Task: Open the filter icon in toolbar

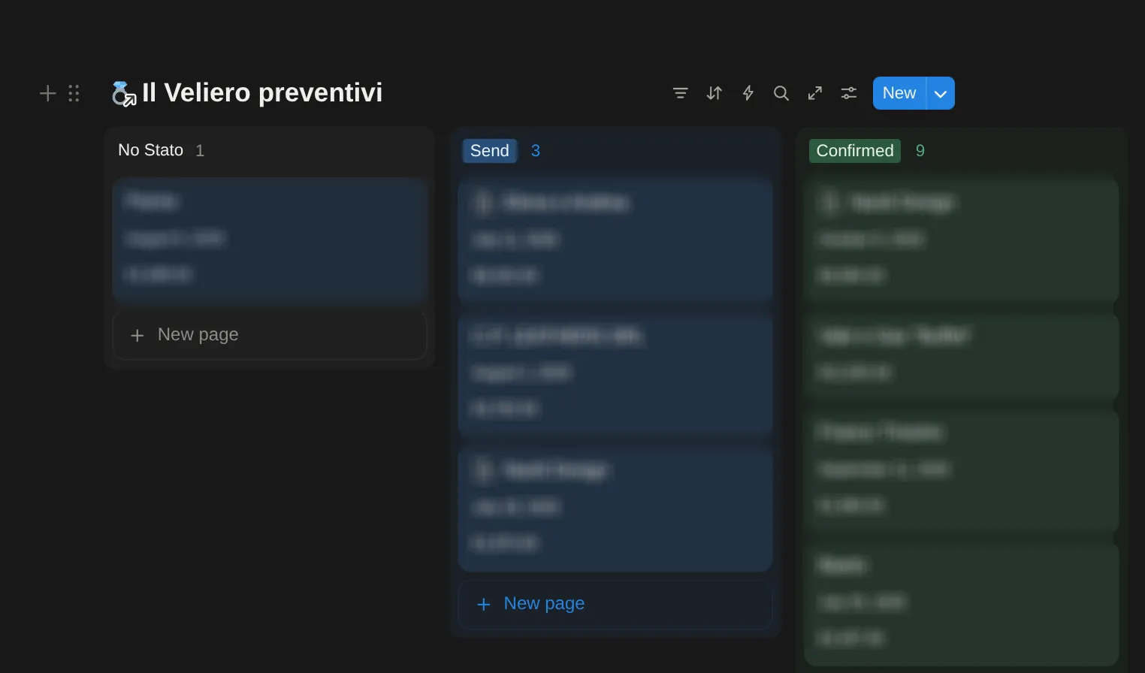Action: coord(681,93)
